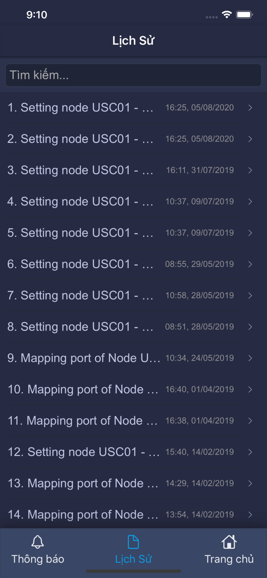Viewport: 267px width, 578px height.
Task: Select the notification bell icon in tab bar
Action: coord(37,541)
